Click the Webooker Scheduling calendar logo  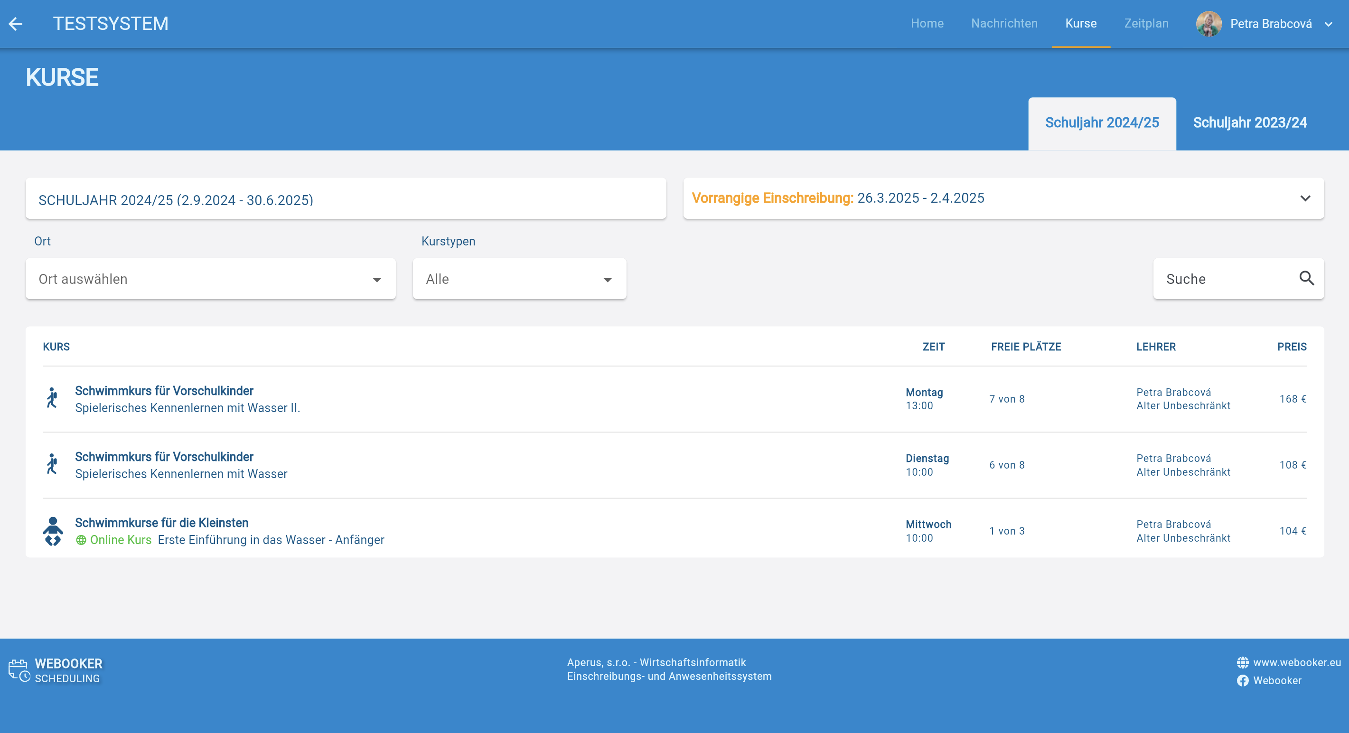19,670
